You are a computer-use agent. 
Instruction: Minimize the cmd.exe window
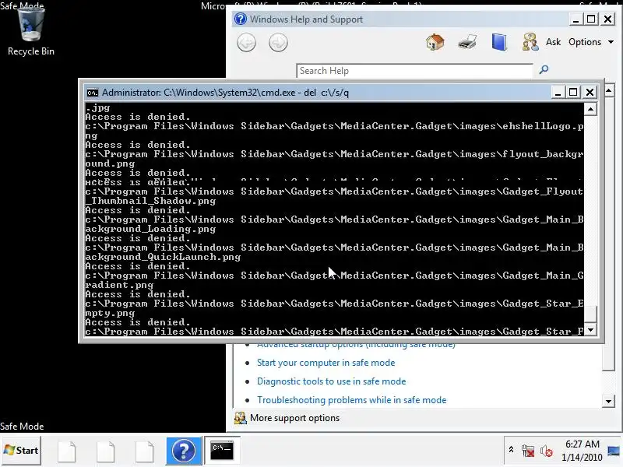tap(558, 93)
